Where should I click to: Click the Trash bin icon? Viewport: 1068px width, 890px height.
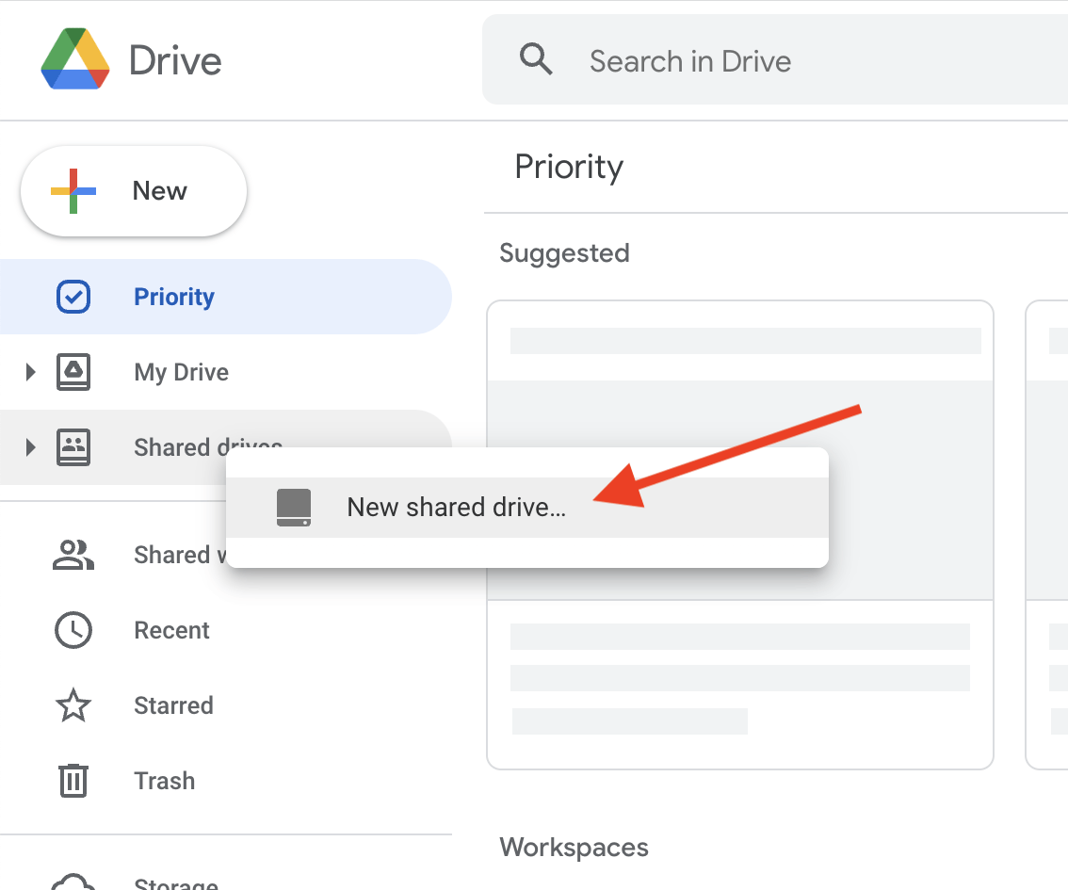(x=73, y=781)
